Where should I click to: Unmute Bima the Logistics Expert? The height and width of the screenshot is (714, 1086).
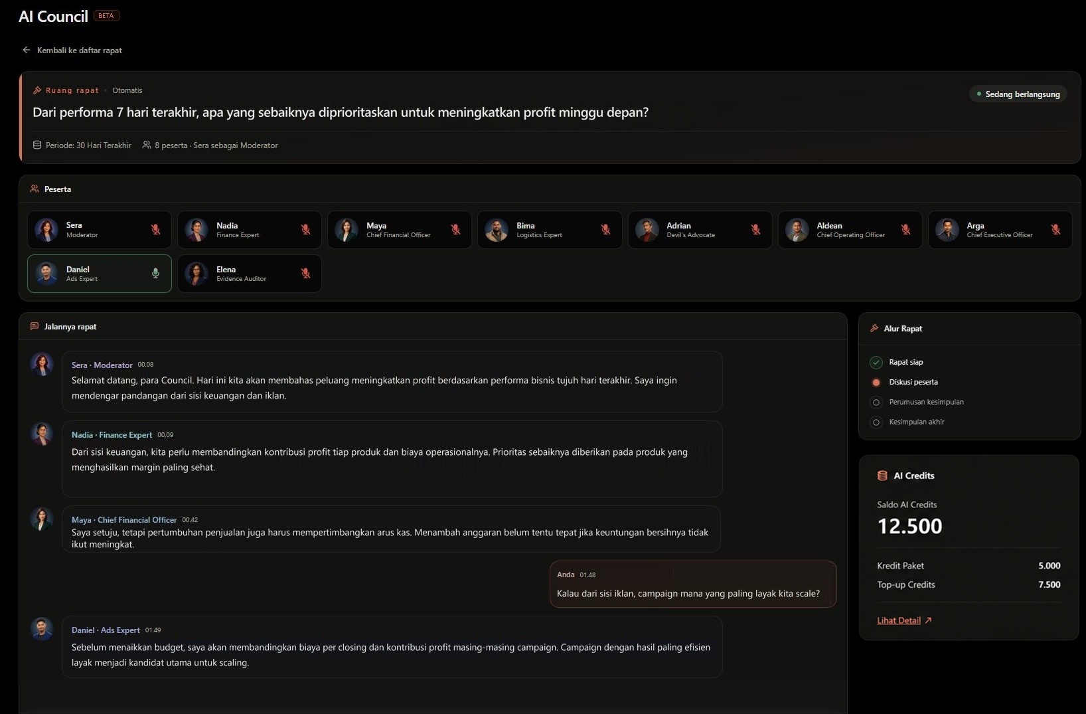click(605, 229)
